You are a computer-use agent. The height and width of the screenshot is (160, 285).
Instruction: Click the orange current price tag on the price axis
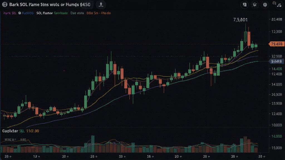(x=276, y=44)
